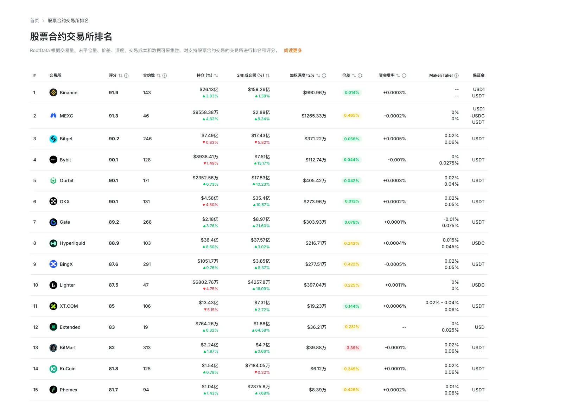
Task: Click Binance holdings $26.13亿
Action: coord(209,90)
